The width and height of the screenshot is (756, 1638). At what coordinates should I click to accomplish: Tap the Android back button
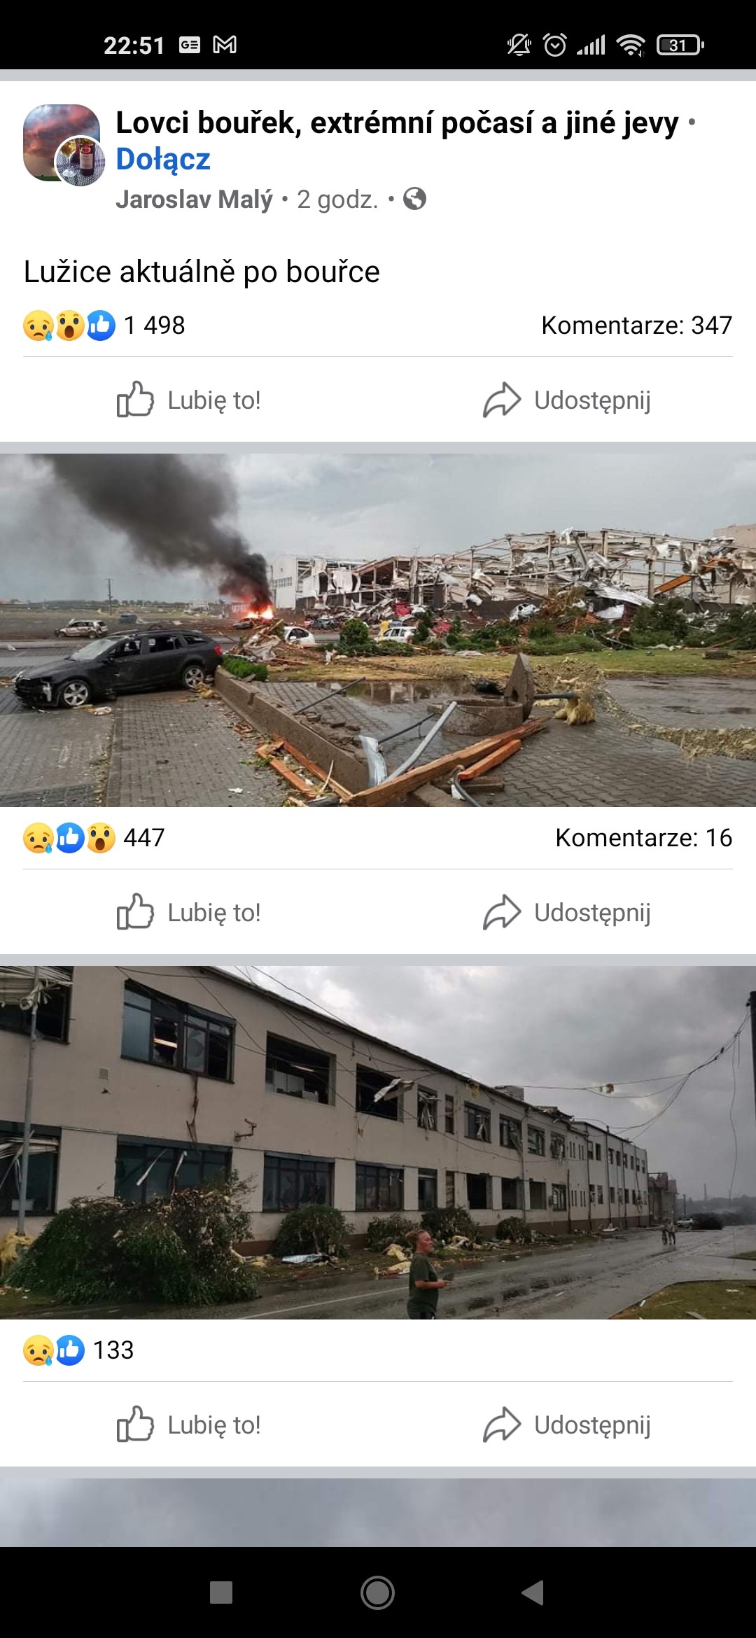(533, 1592)
